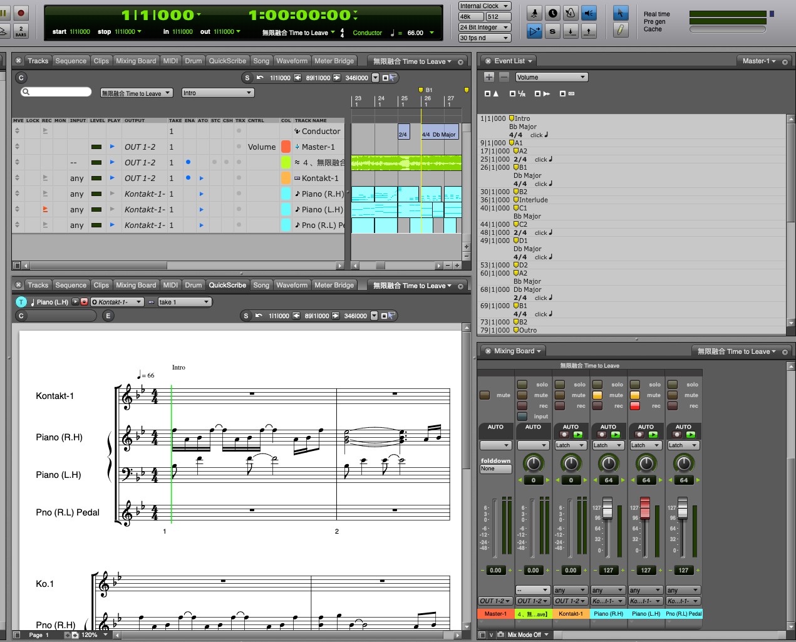Click the folddown None button on the Master strip

(495, 469)
